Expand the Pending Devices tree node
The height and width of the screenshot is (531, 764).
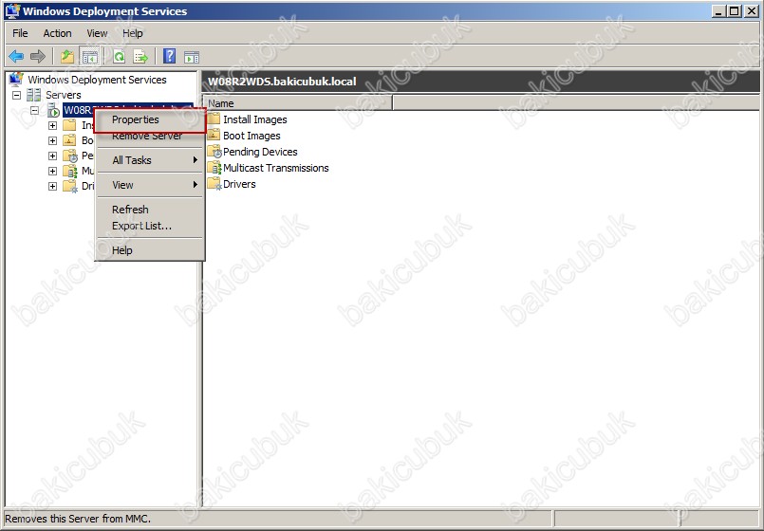tap(52, 156)
